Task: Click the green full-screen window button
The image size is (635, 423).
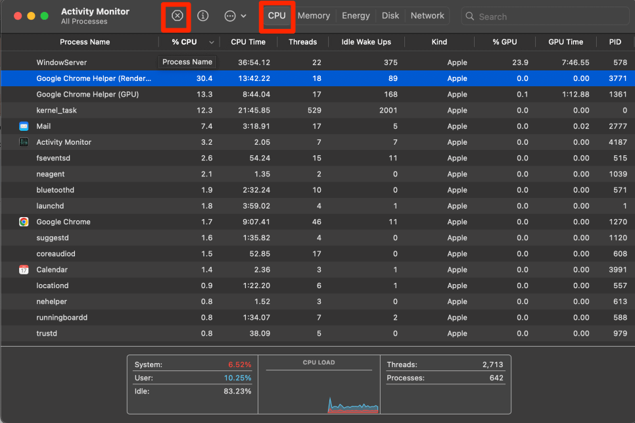Action: (x=44, y=16)
